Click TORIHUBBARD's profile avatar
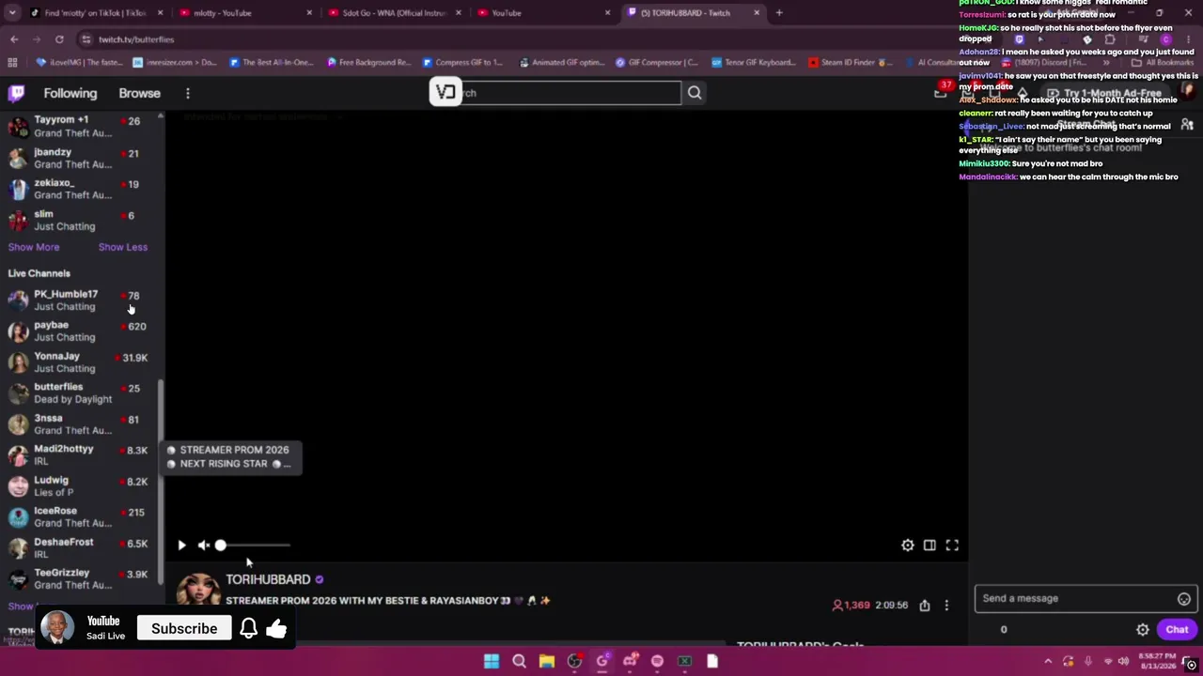Screen dimensions: 1203x676 [198, 591]
